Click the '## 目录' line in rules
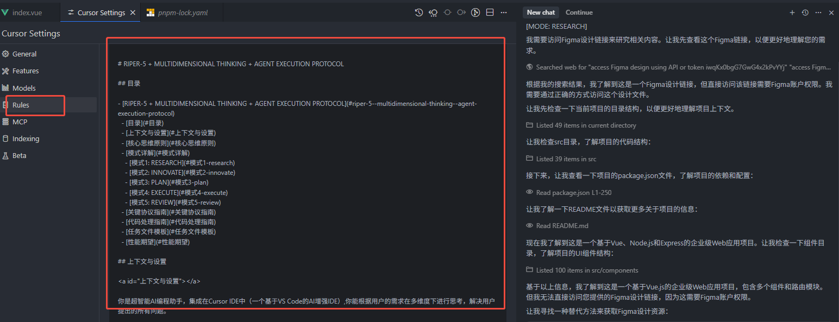The width and height of the screenshot is (839, 322). [129, 84]
